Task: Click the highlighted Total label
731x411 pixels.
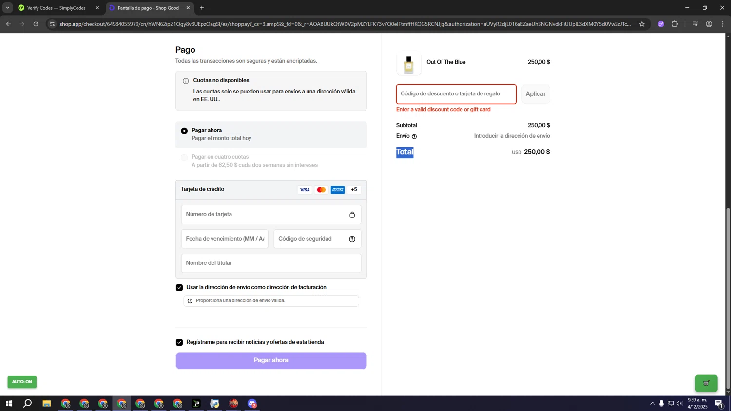Action: pyautogui.click(x=404, y=152)
